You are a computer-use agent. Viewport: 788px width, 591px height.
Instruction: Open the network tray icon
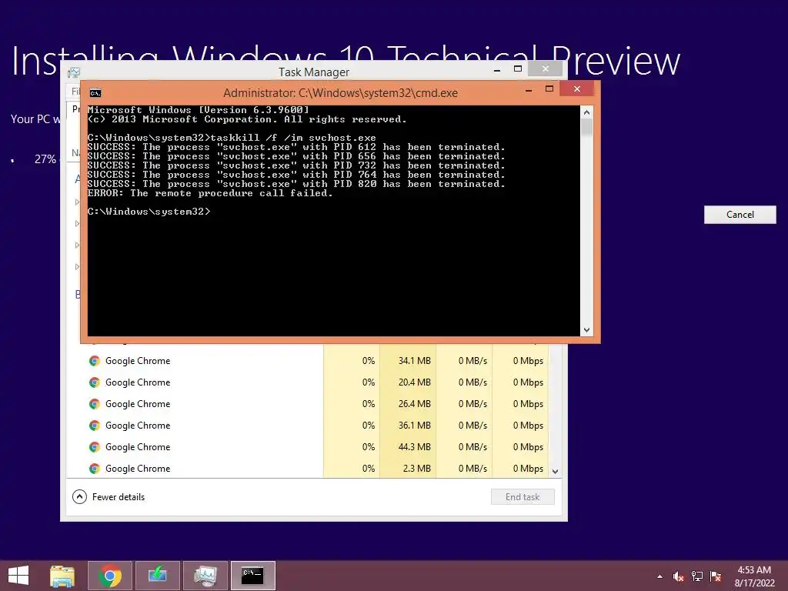[x=697, y=576]
